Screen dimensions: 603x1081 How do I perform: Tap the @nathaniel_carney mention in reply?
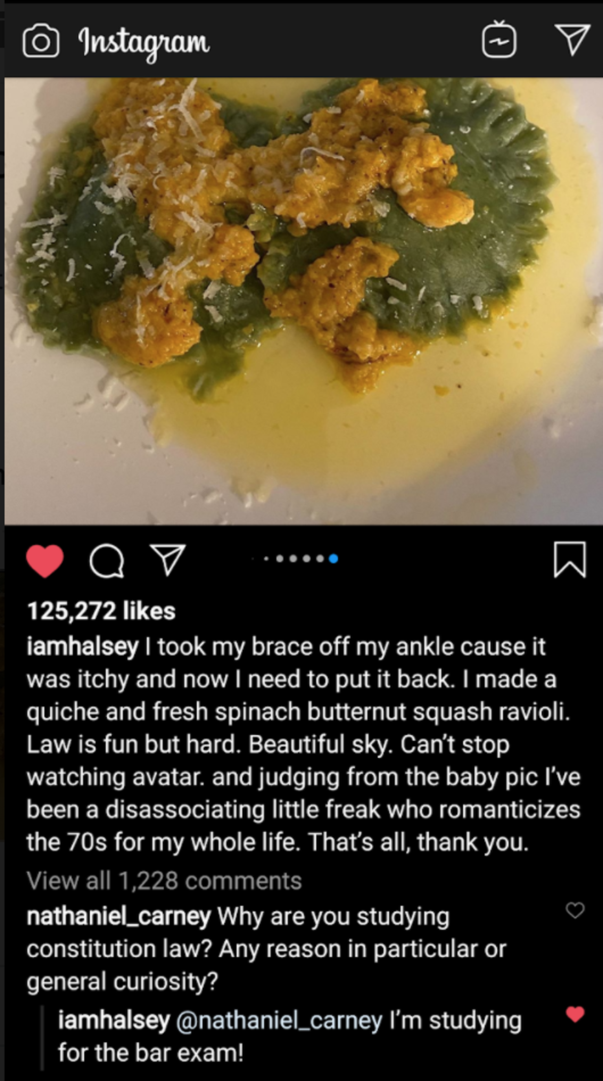[279, 1021]
